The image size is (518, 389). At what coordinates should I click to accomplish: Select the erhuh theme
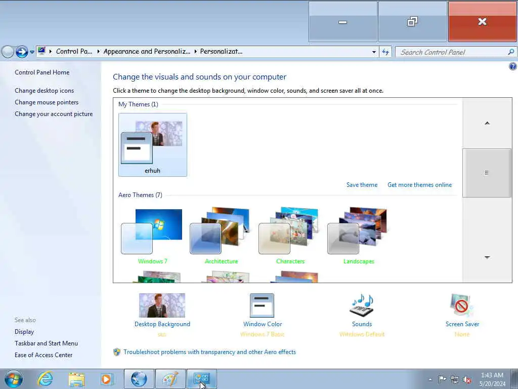(x=153, y=144)
